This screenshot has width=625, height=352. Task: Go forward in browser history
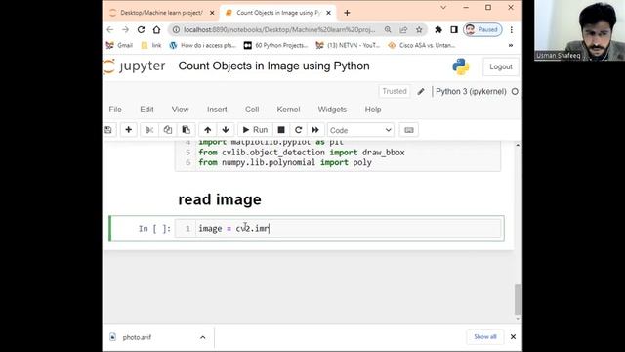(125, 30)
